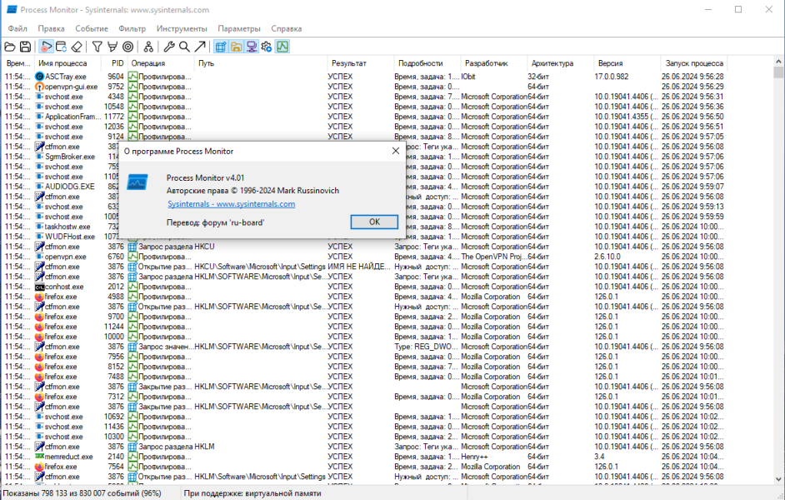The image size is (785, 500).
Task: Select the 'Henry++' developer cell
Action: (x=474, y=457)
